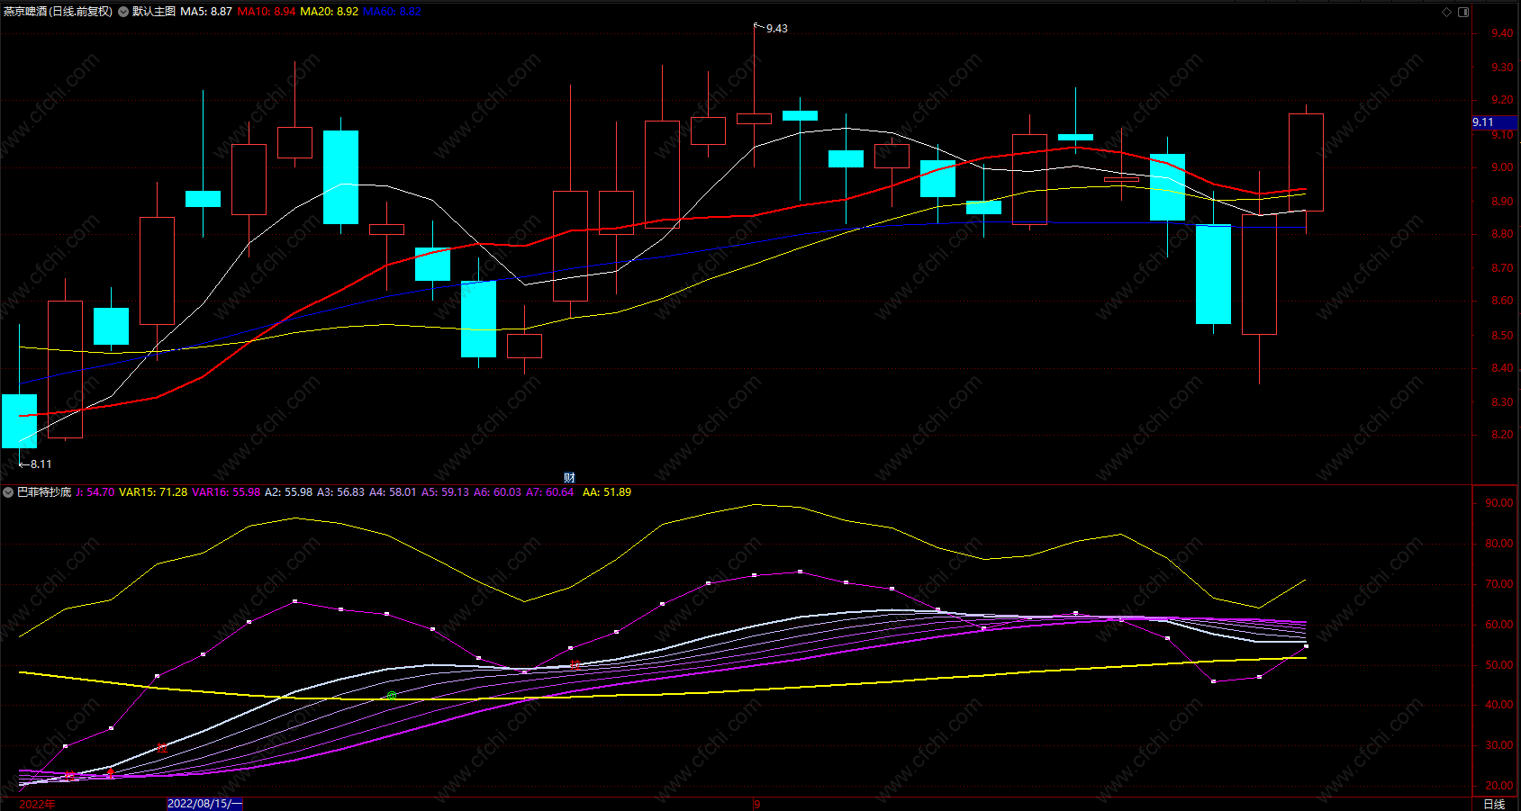Toggle the side panel icon at top-right
The width and height of the screenshot is (1521, 811).
coord(1463,12)
